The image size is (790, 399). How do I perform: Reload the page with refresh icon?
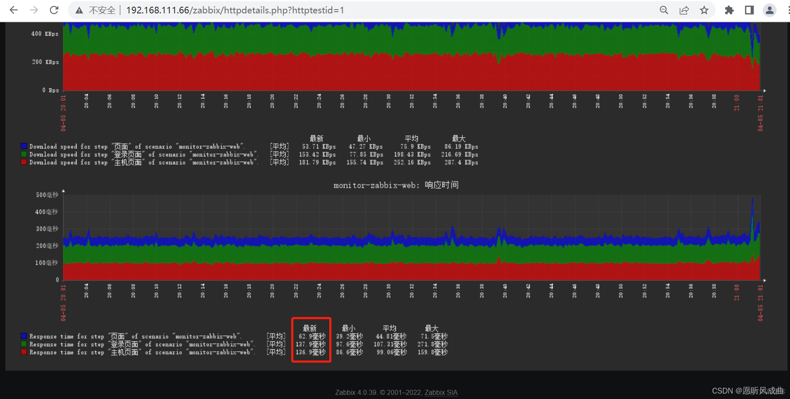click(x=54, y=10)
